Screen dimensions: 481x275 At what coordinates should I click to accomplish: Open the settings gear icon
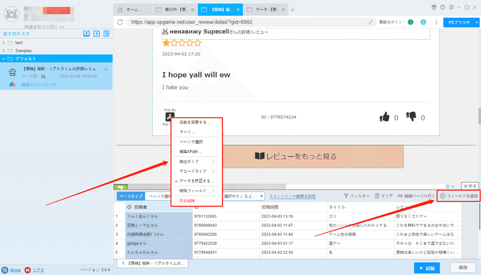pyautogui.click(x=452, y=7)
